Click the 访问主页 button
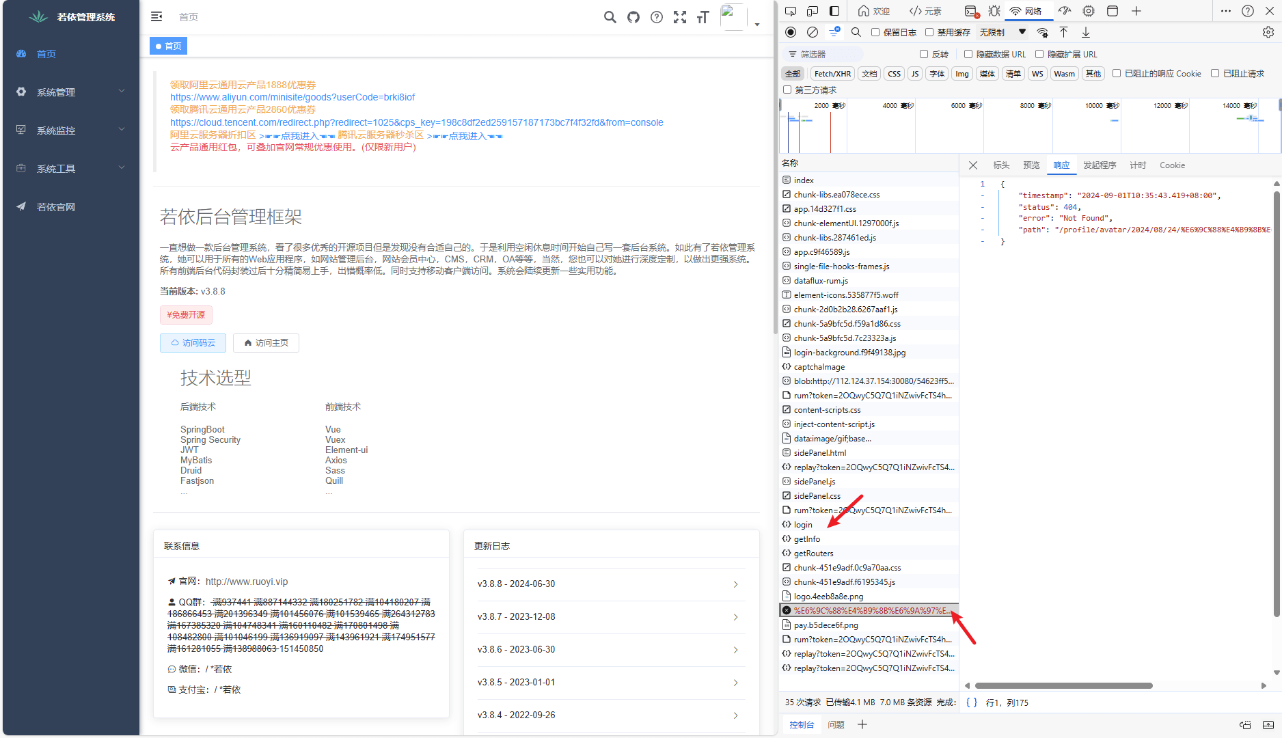The width and height of the screenshot is (1282, 738). coord(266,343)
